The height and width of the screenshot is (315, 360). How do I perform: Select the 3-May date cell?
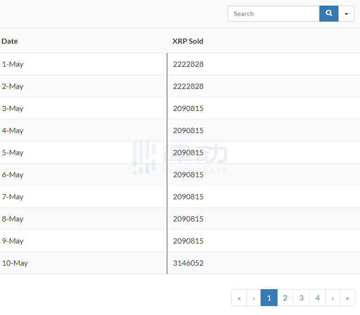tap(83, 108)
